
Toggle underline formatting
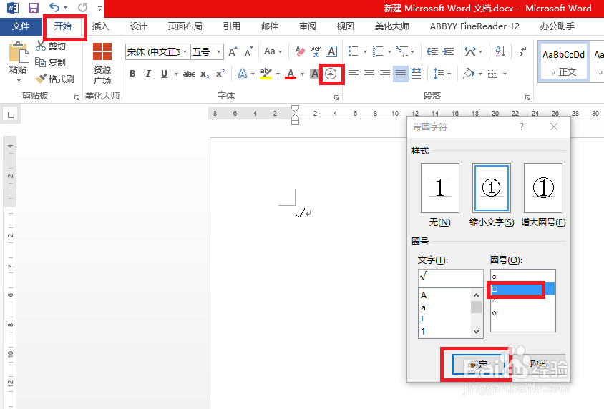tap(164, 74)
